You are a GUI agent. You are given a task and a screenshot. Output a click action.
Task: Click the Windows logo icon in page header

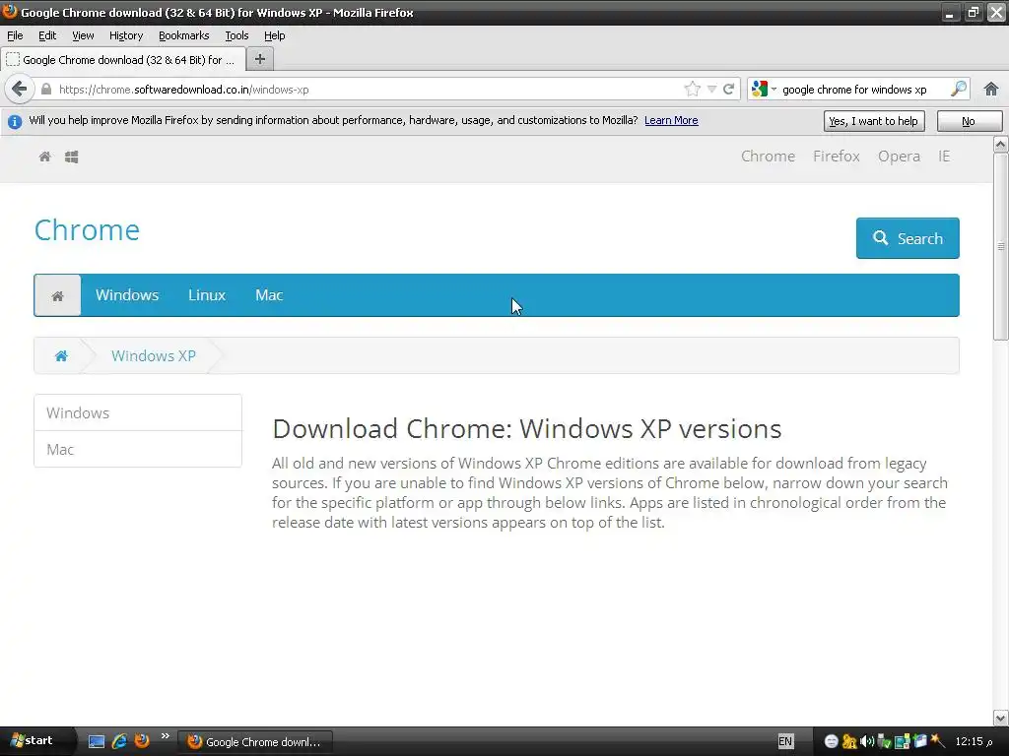[71, 157]
